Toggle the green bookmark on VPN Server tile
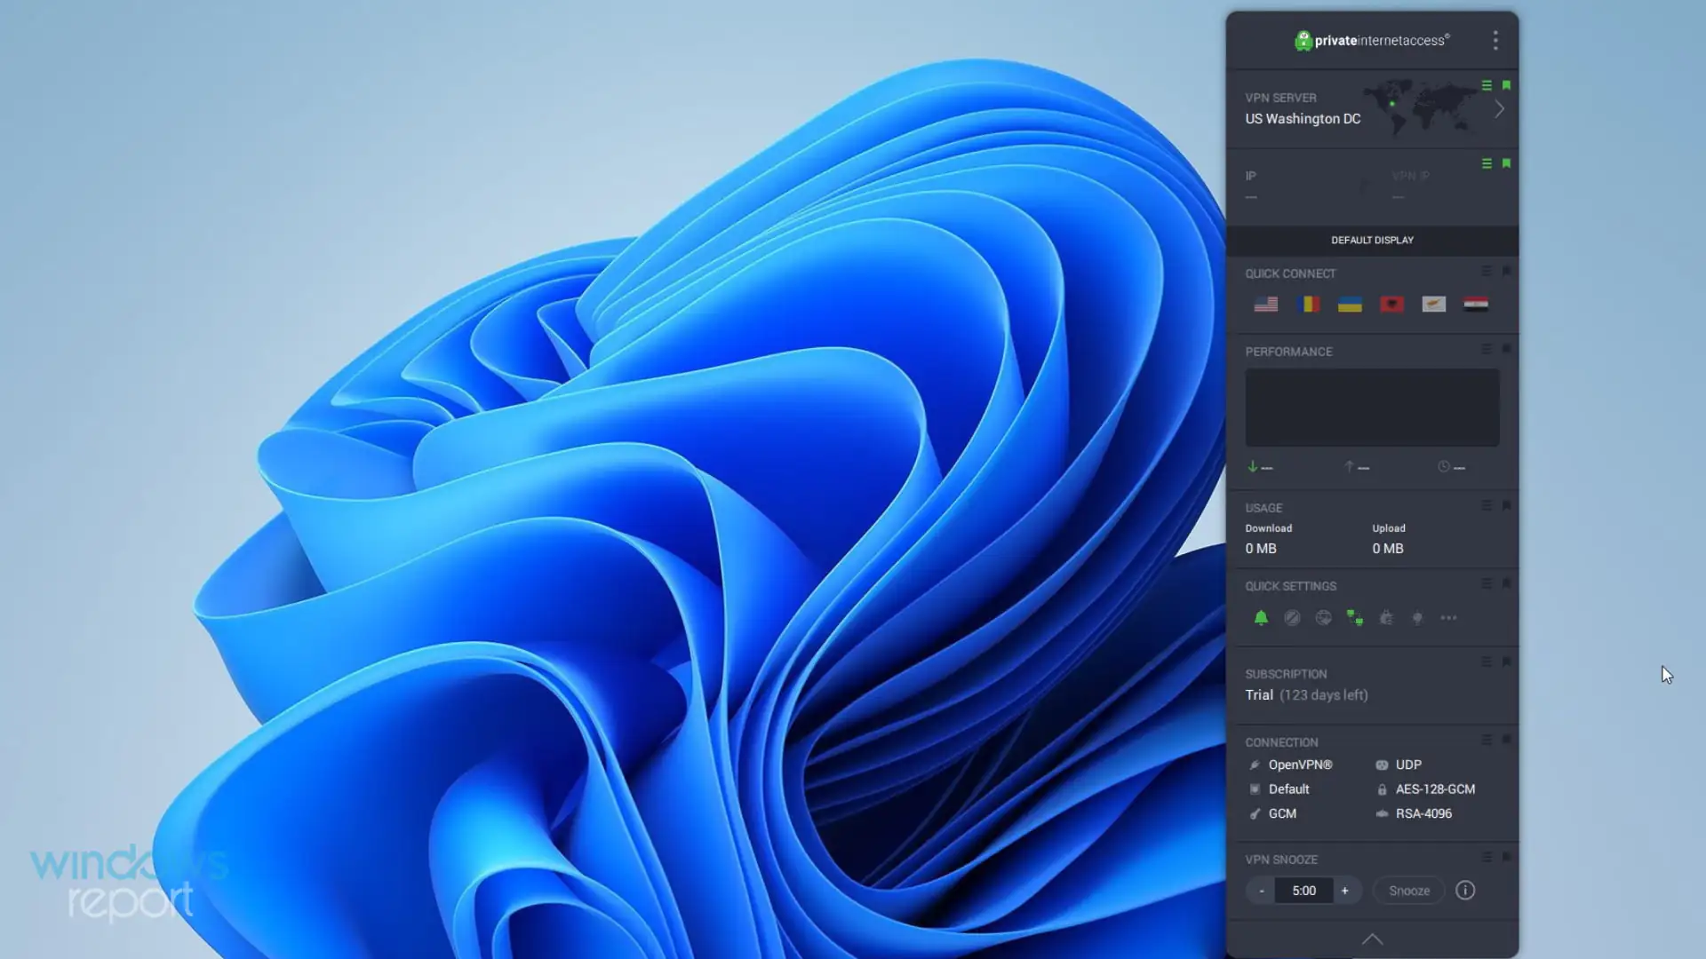 1506,85
